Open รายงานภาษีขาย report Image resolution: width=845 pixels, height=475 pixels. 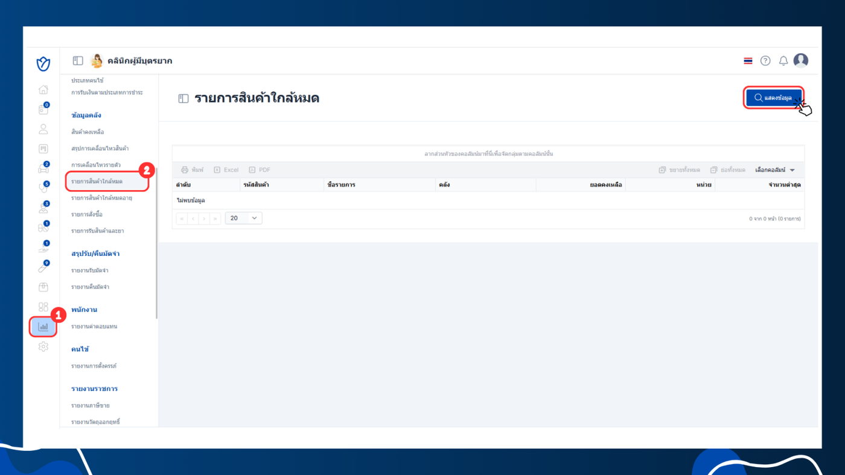coord(90,406)
